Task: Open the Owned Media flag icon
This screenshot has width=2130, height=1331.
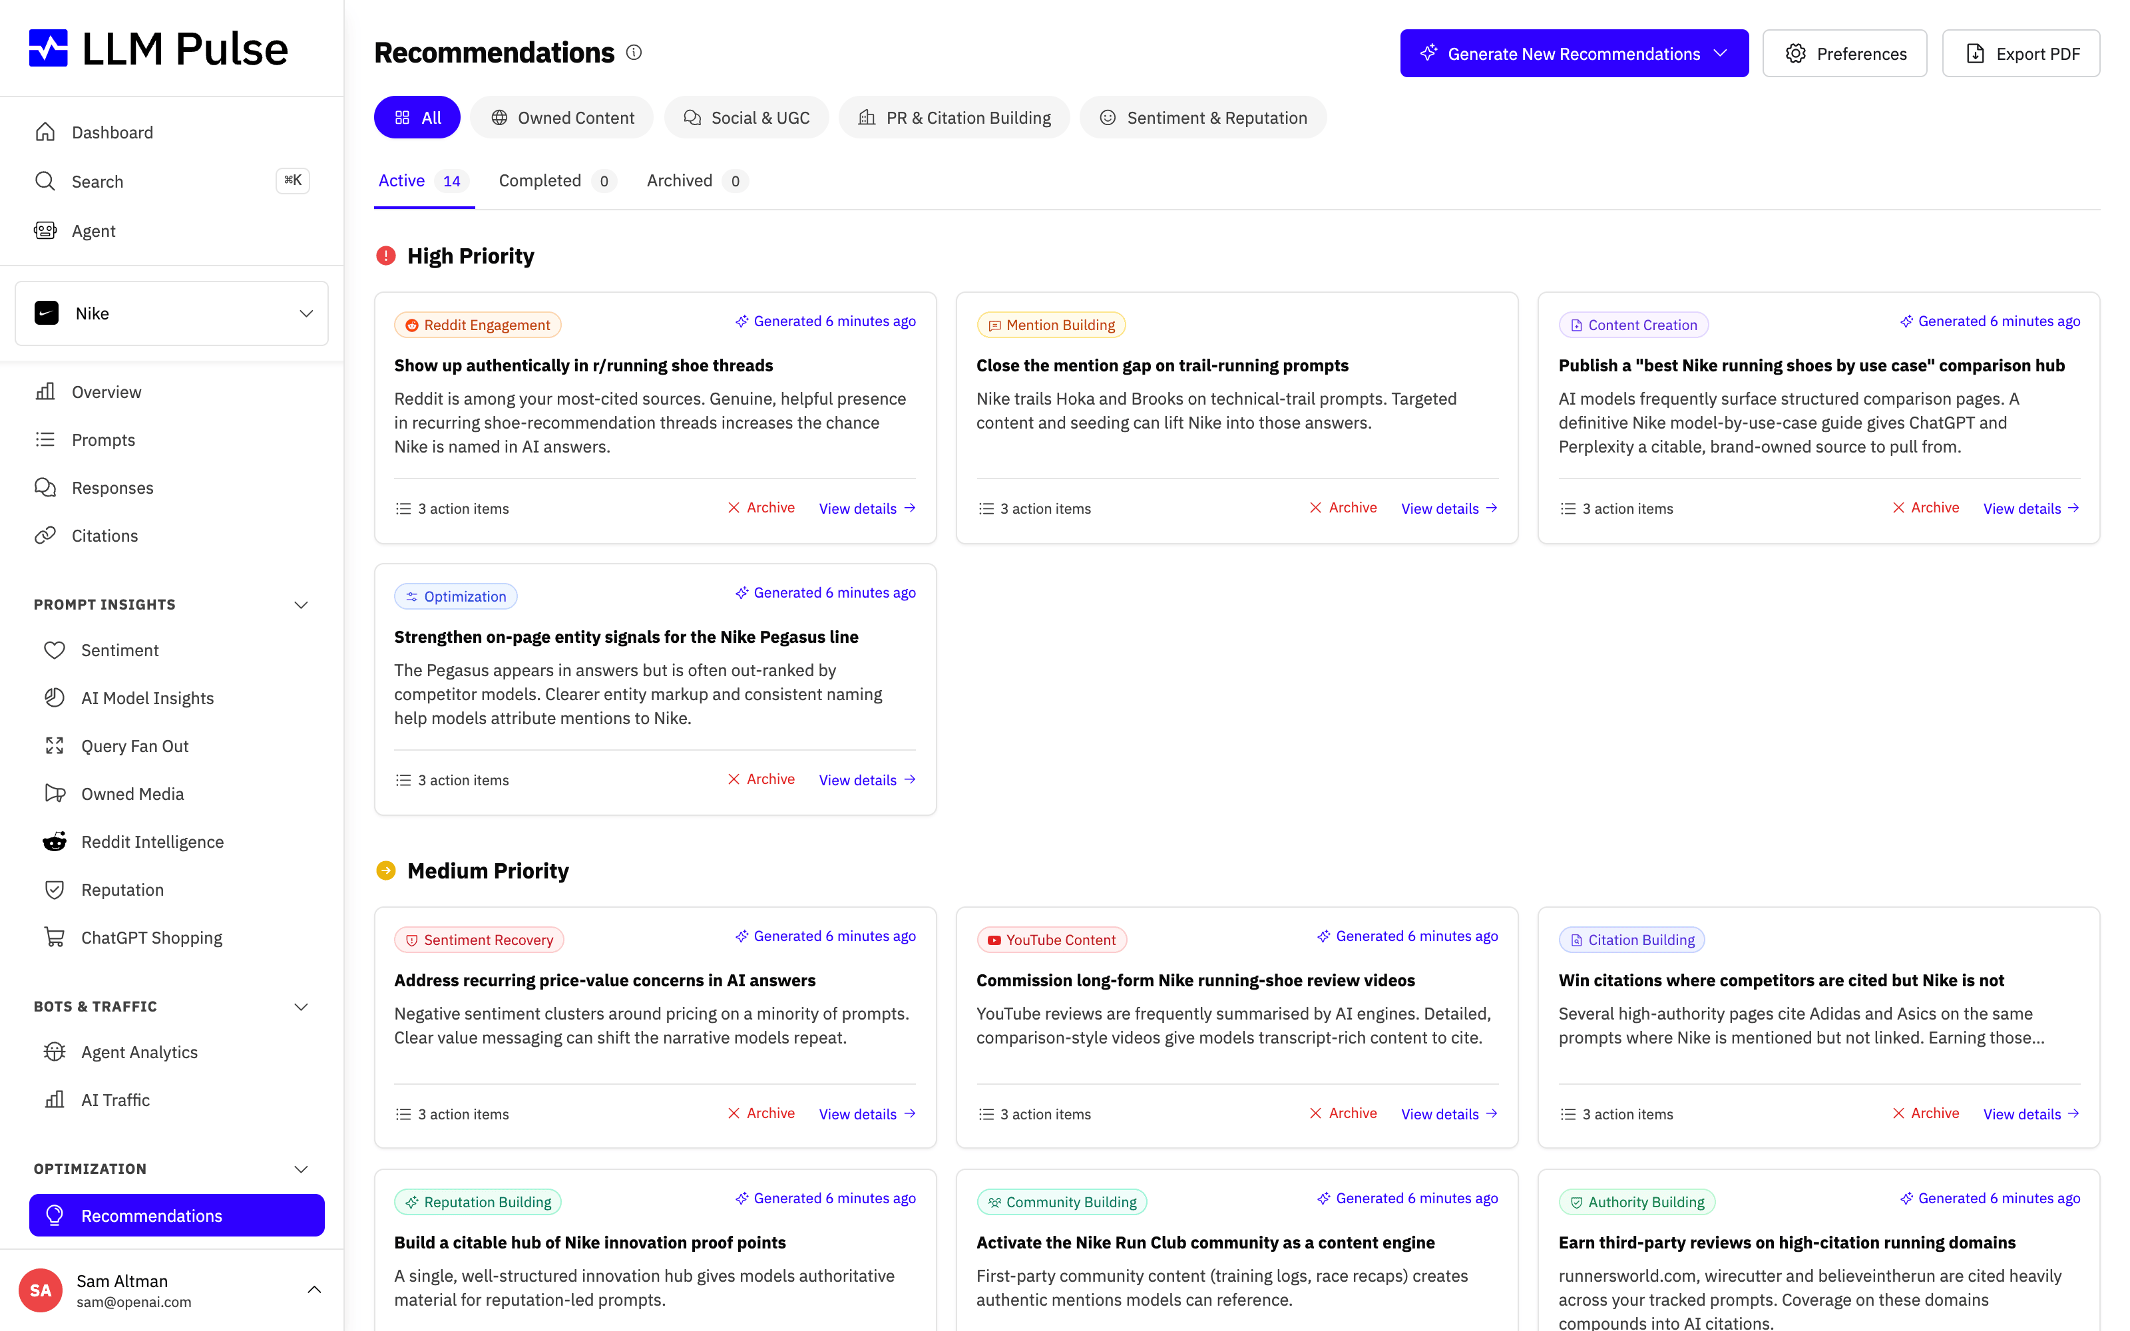Action: pos(55,794)
